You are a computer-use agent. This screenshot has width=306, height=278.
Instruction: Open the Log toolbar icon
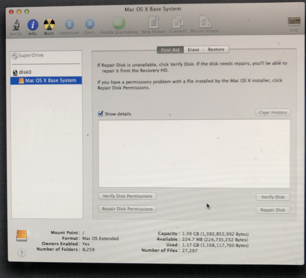(x=294, y=21)
